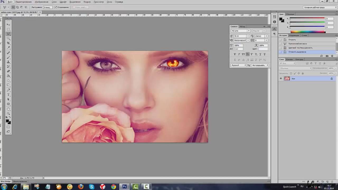The width and height of the screenshot is (338, 190).
Task: Expand the 72 pt font size dropdown
Action: 248,36
